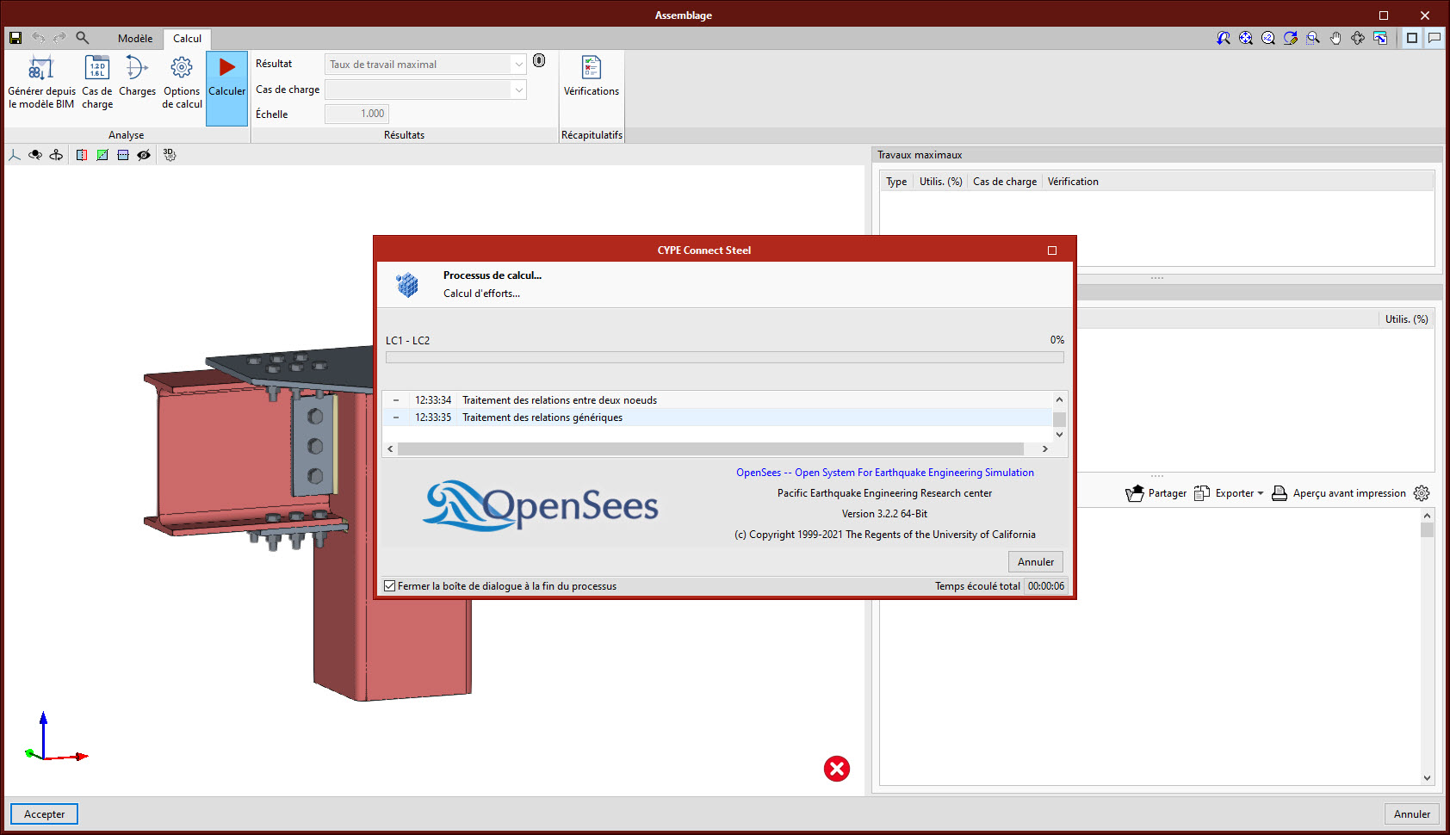Open Vérifications report
The height and width of the screenshot is (835, 1450).
(x=592, y=77)
